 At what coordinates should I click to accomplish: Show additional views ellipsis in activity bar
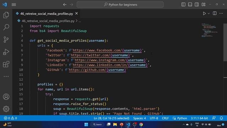click(x=6, y=76)
